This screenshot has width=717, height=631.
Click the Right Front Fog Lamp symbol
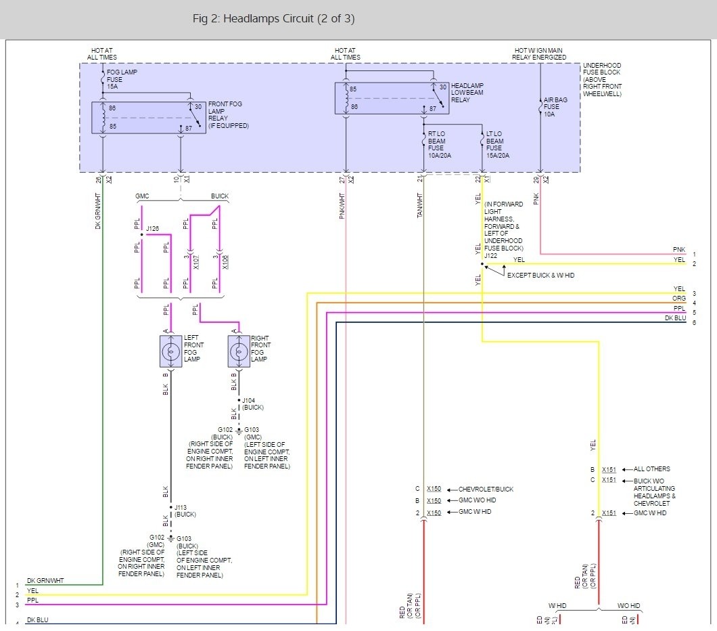point(239,351)
